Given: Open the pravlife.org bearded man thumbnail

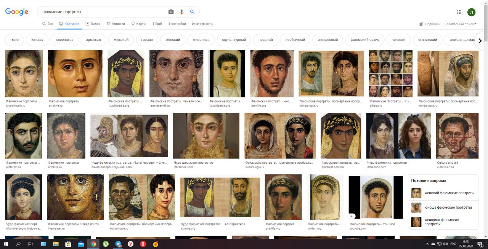Looking at the screenshot, I should coord(272,73).
